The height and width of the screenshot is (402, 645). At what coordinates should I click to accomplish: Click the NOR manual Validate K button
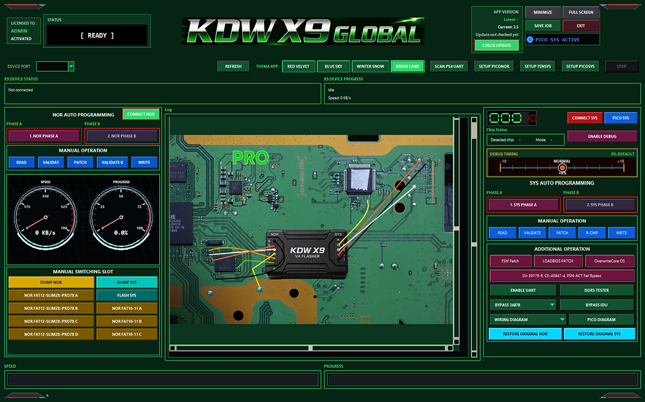click(x=113, y=163)
